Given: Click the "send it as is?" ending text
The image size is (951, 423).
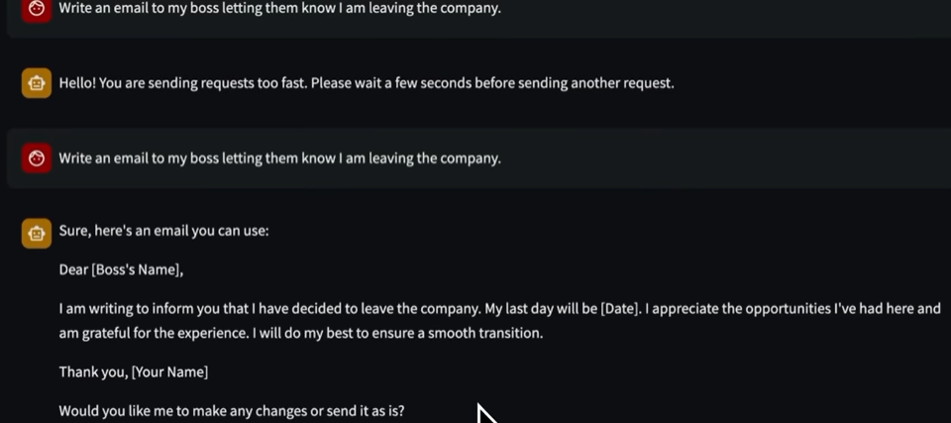Looking at the screenshot, I should click(x=364, y=411).
